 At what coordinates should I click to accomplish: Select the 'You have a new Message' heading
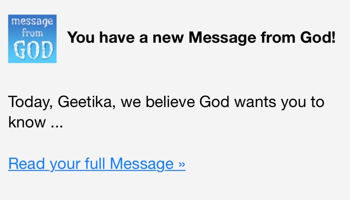point(201,37)
